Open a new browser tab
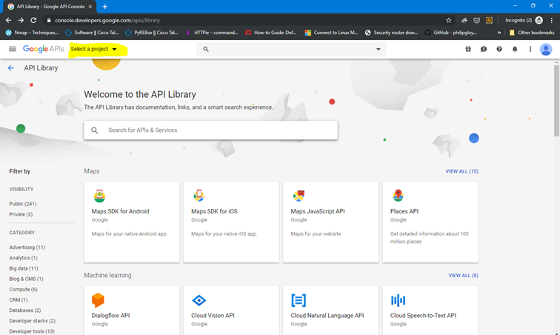The height and width of the screenshot is (335, 560). click(105, 7)
